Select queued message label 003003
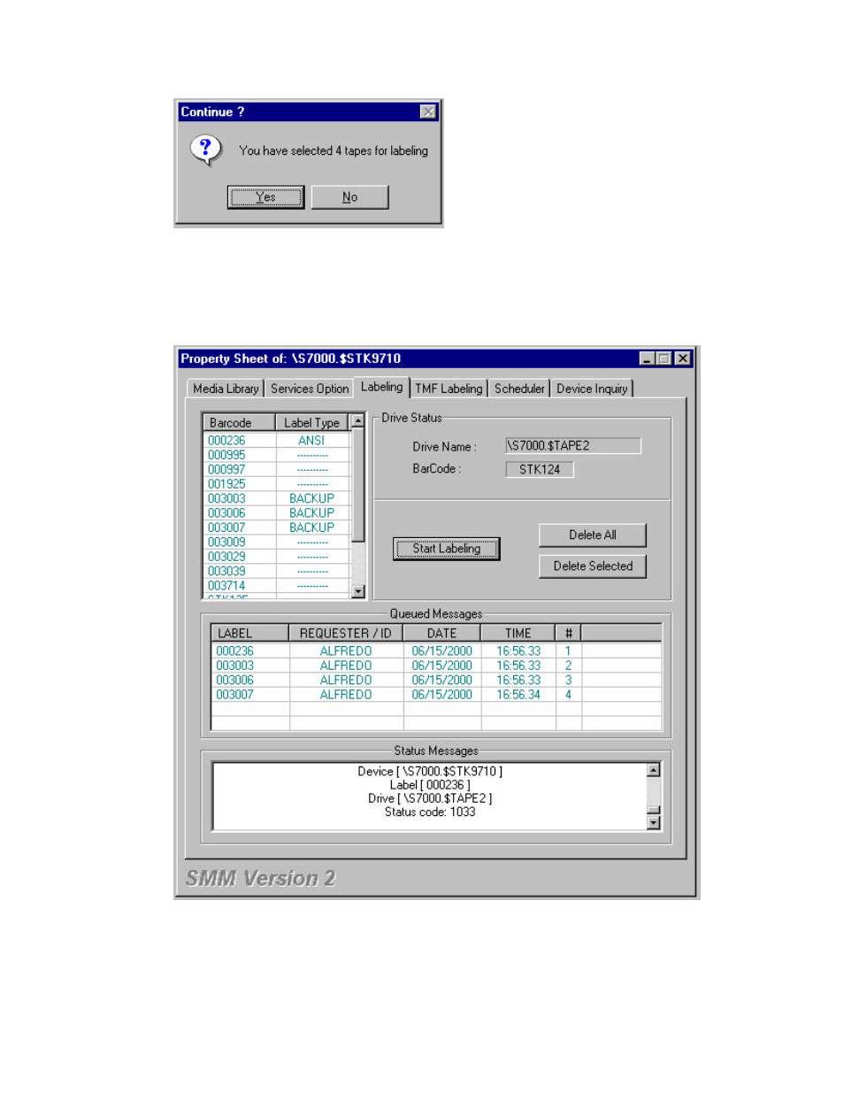844x1093 pixels. coord(234,666)
